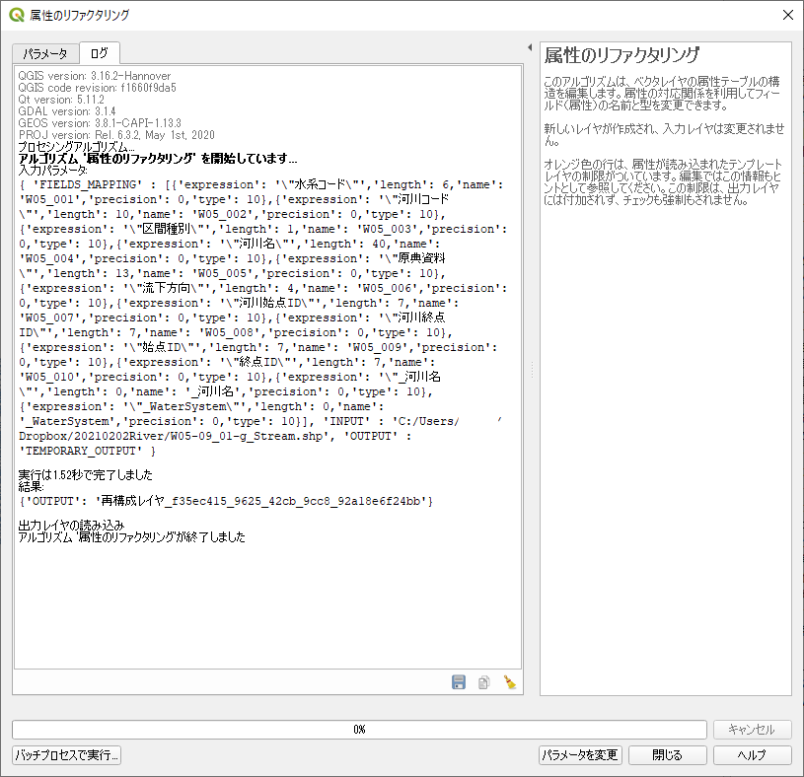The width and height of the screenshot is (804, 777).
Task: Click the 実行は1.52秒で完了しました log line
Action: click(85, 475)
